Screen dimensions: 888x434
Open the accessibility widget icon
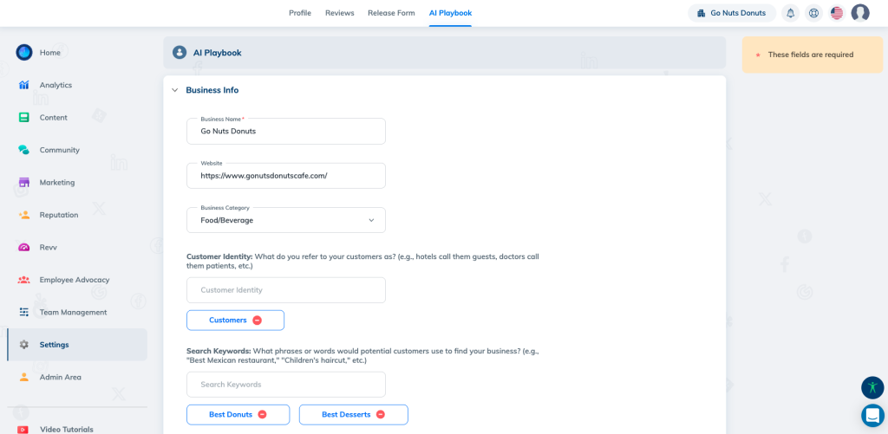[872, 387]
